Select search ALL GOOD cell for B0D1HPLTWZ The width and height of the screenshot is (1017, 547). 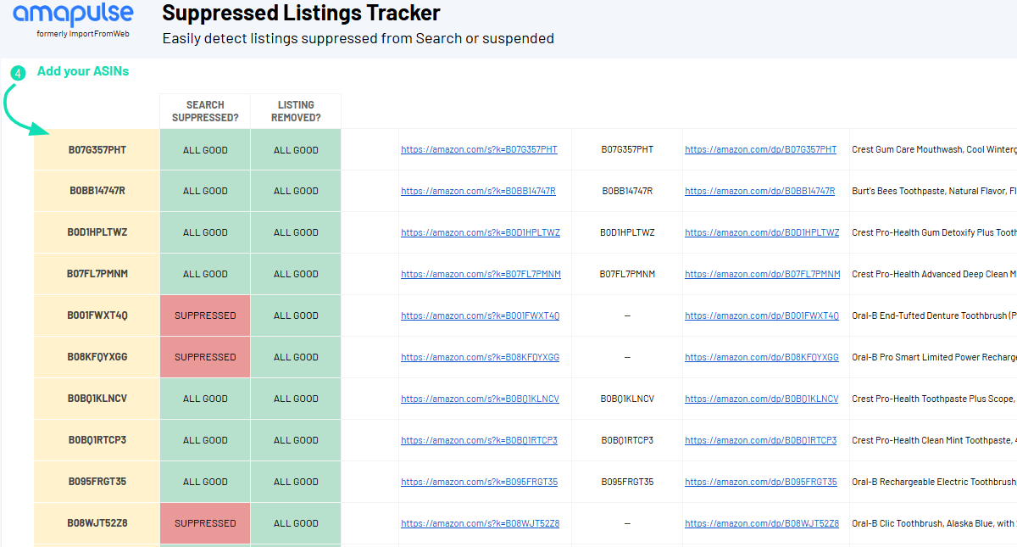(205, 232)
